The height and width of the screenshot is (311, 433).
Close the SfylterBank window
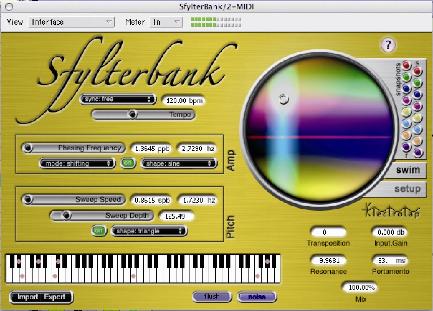point(9,6)
